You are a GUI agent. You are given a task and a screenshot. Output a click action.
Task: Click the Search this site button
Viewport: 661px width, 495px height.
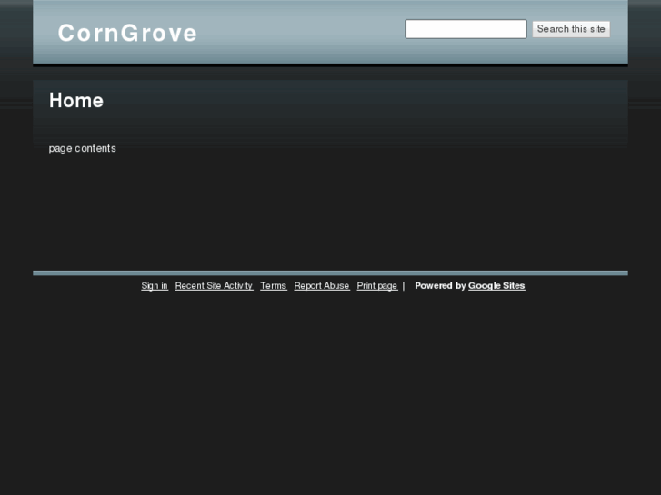point(571,29)
